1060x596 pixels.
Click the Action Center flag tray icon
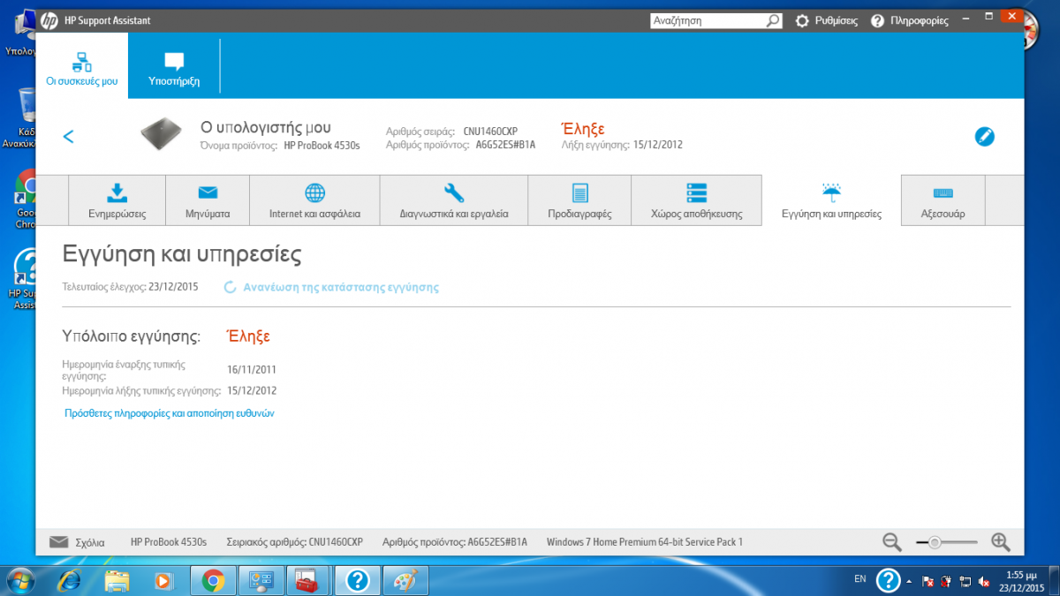click(928, 580)
